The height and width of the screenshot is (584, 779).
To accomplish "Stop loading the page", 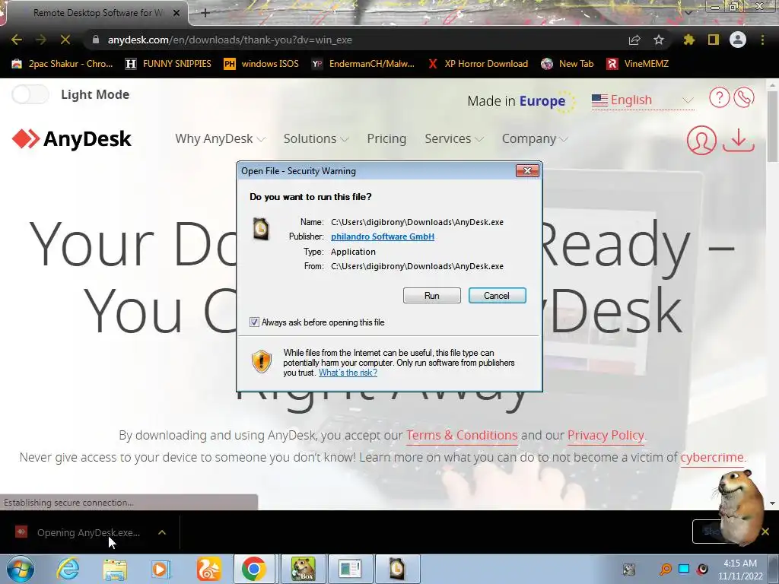I will coord(65,40).
